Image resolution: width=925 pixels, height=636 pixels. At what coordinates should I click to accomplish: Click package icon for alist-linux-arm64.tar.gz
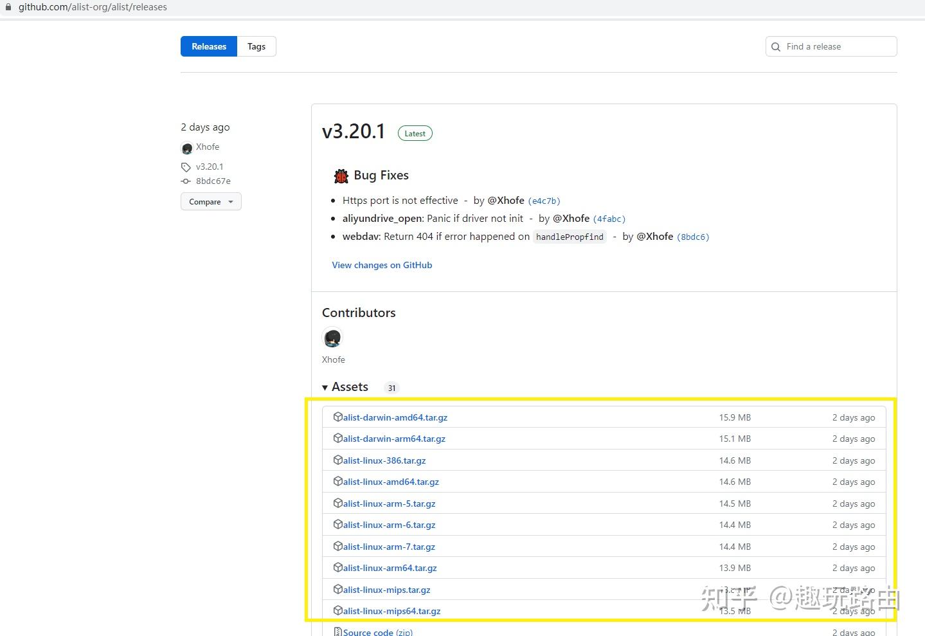coord(338,568)
